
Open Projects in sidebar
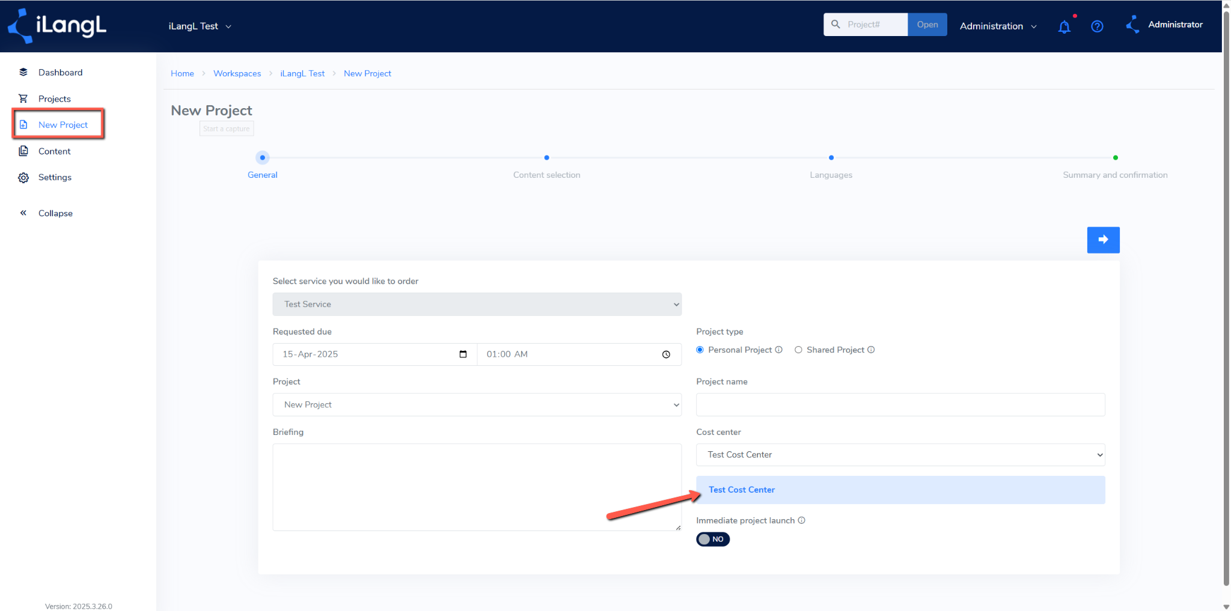[55, 99]
